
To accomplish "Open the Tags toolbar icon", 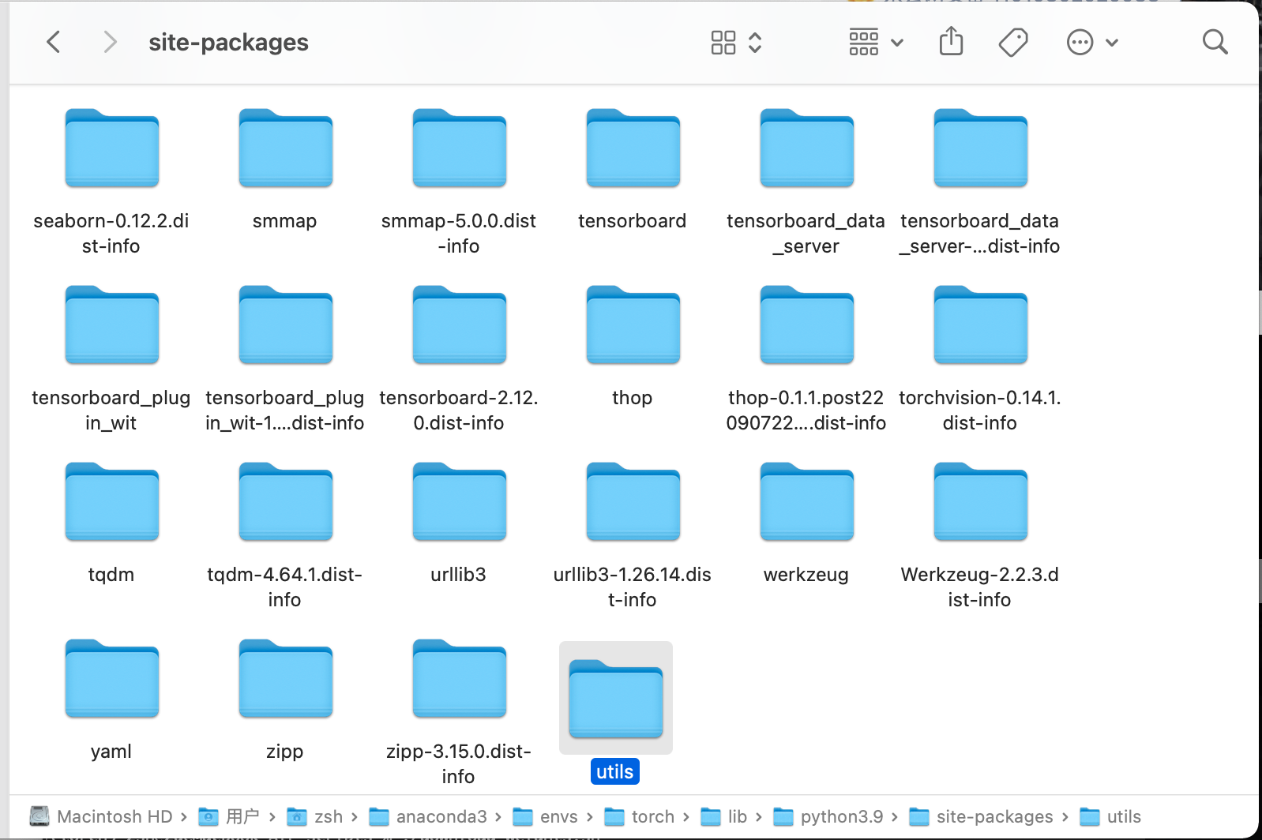I will click(1013, 42).
